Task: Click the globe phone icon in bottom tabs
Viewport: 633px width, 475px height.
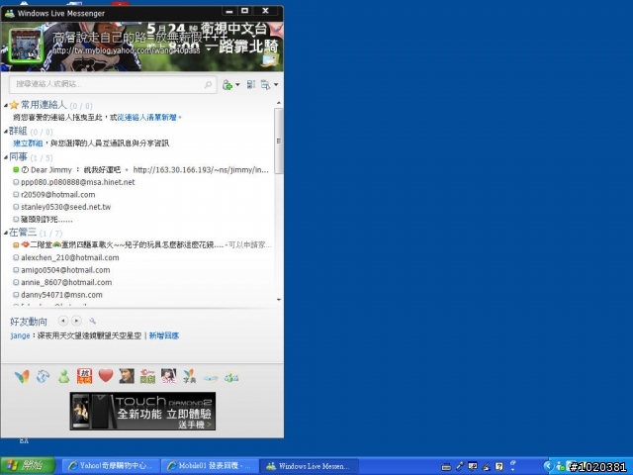Action: pos(43,376)
